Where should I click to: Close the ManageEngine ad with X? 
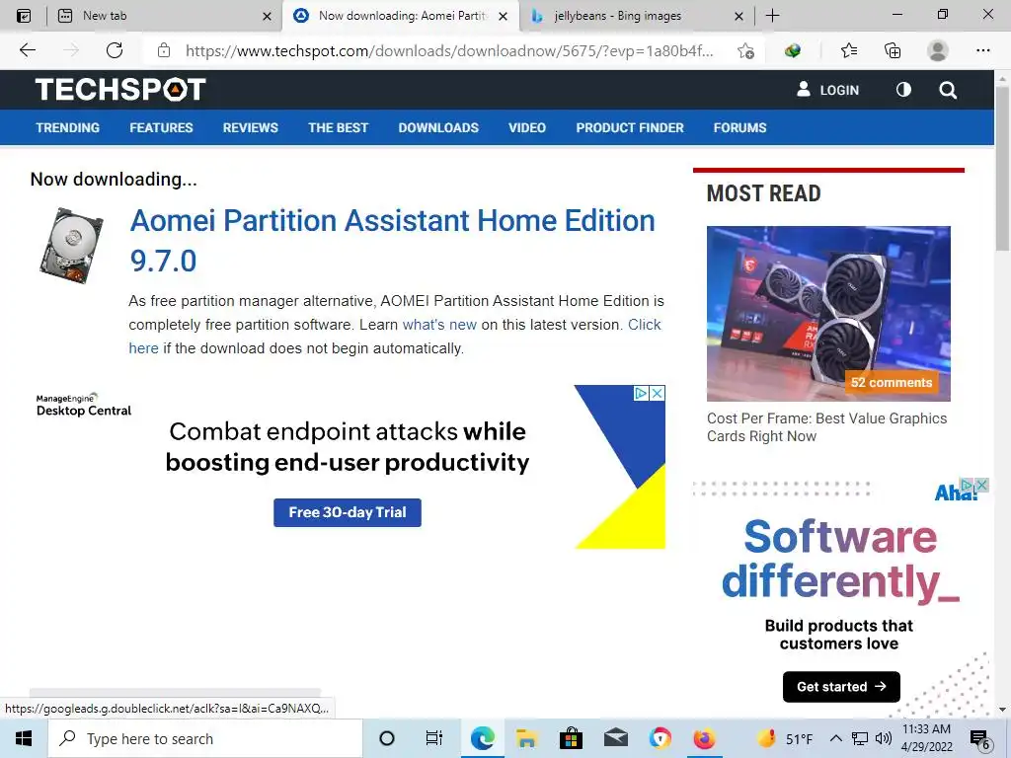(657, 393)
